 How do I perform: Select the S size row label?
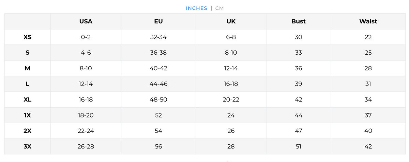[x=28, y=53]
